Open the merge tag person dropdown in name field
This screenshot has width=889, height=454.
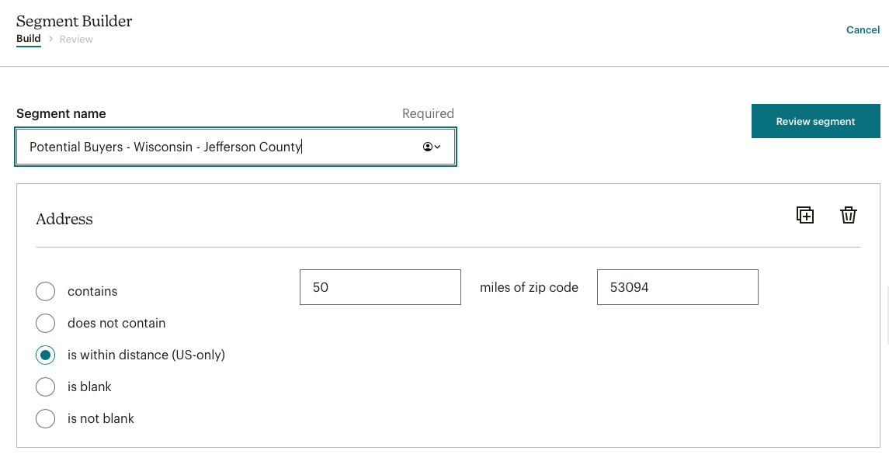[432, 147]
